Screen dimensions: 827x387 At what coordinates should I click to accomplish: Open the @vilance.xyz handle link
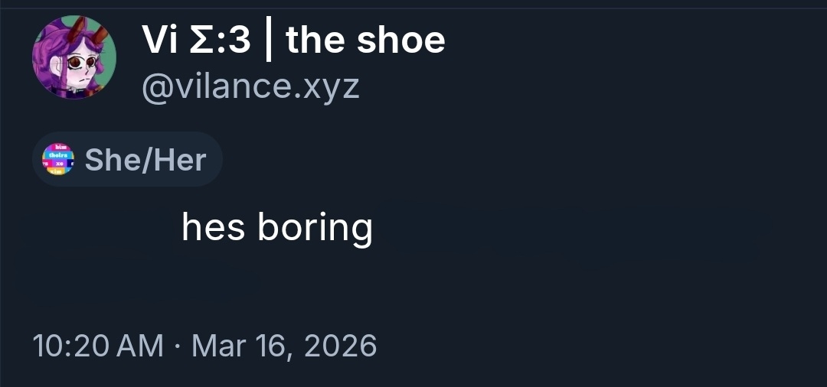click(x=250, y=86)
